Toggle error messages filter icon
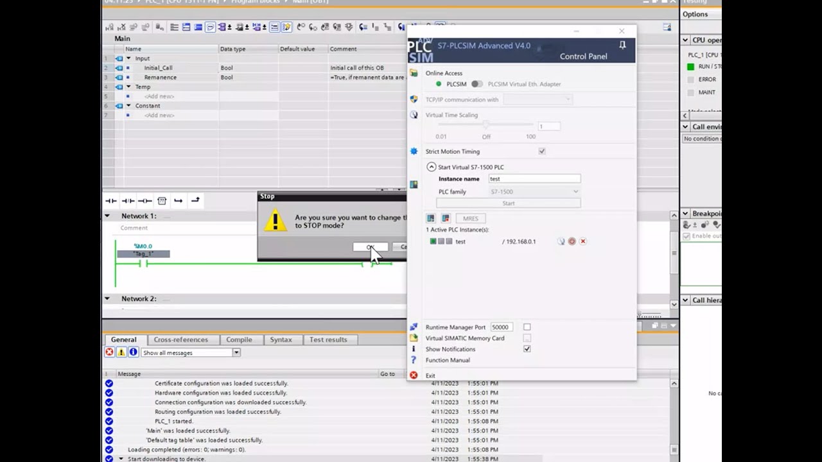822x462 pixels. 110,352
